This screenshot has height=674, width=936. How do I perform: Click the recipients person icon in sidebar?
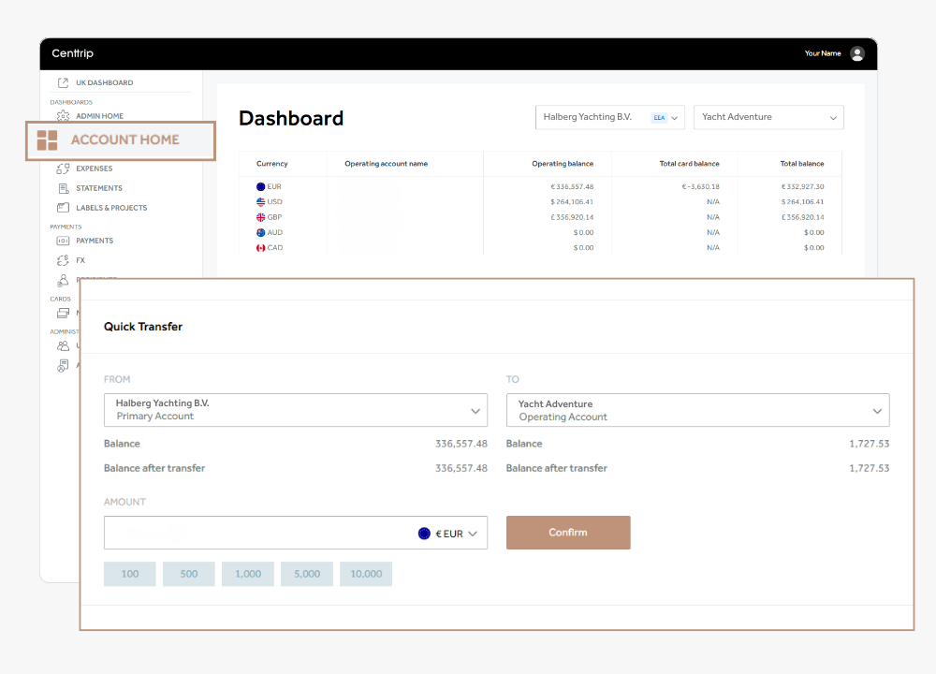point(64,280)
